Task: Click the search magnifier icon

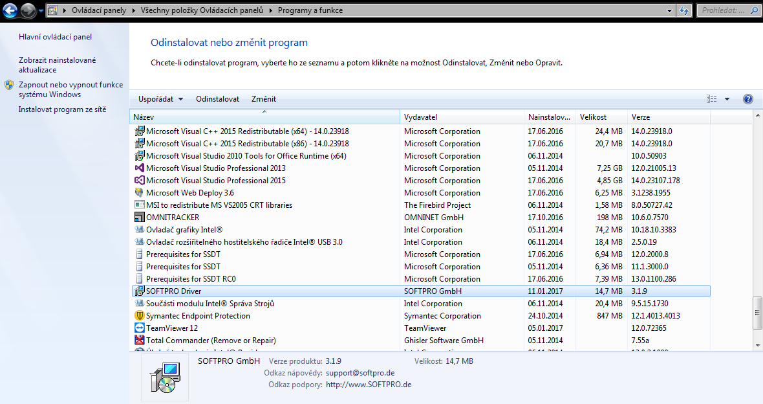Action: (x=755, y=10)
